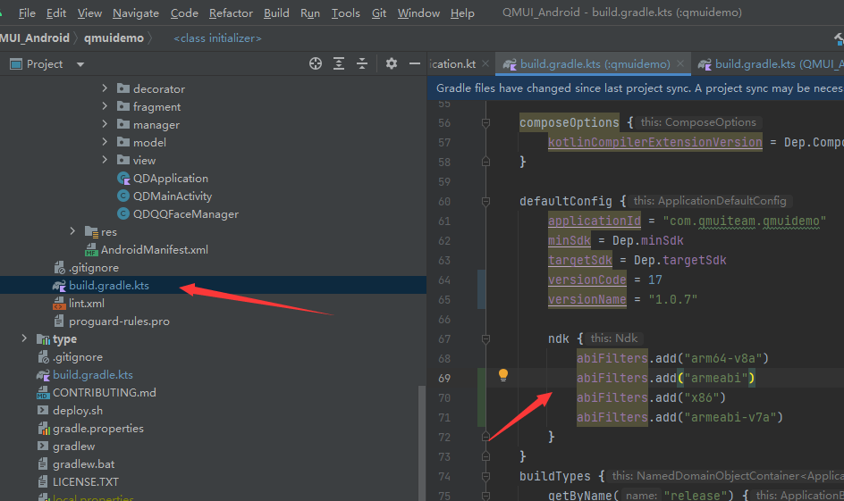Click the QDMainActivity class icon
The width and height of the screenshot is (844, 501).
123,196
